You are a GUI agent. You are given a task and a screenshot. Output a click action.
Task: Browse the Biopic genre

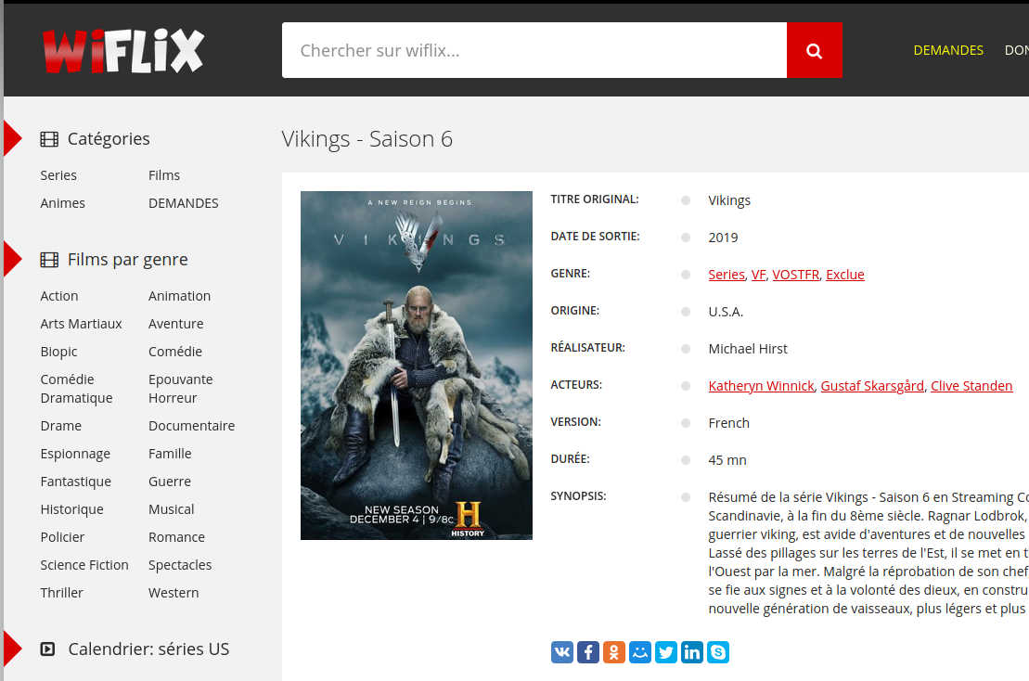click(58, 352)
